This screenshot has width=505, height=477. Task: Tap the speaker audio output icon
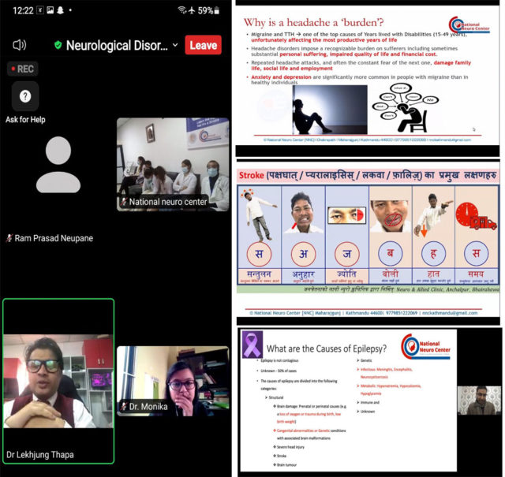point(20,45)
